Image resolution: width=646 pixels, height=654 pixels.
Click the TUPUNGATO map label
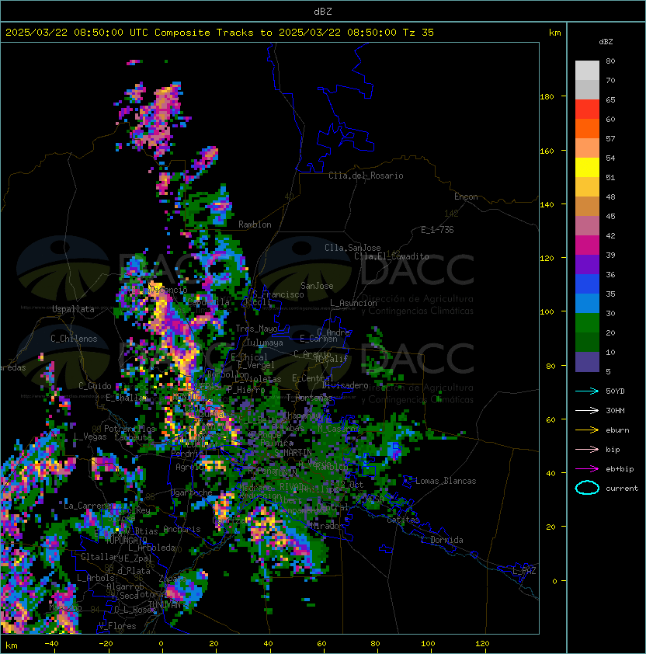point(127,541)
